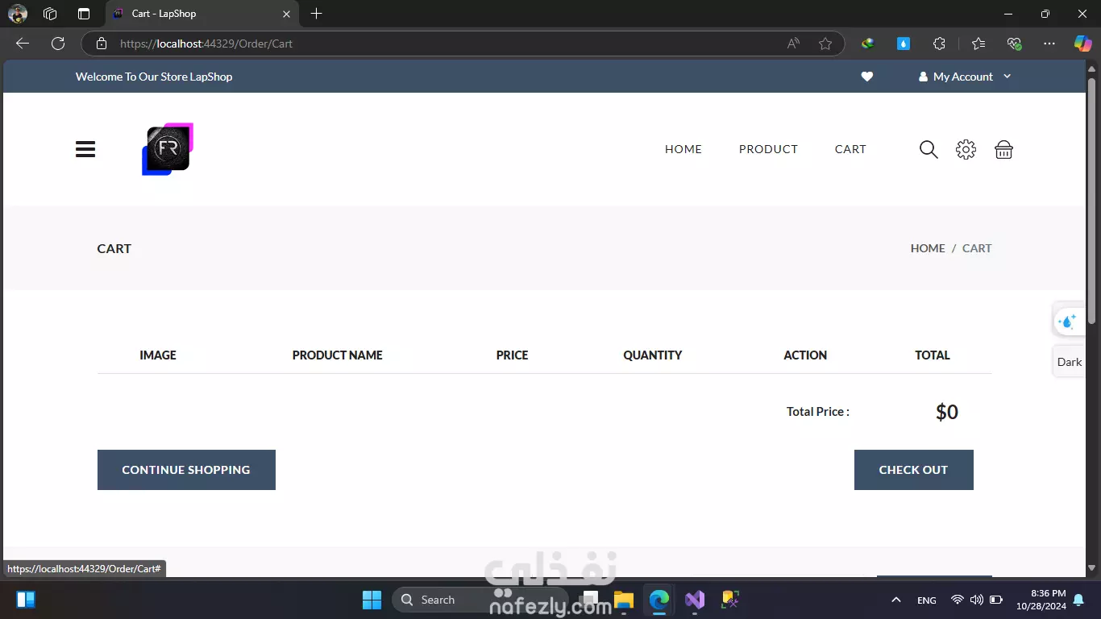
Task: Click the water-drop color customizer widget
Action: click(x=1068, y=322)
